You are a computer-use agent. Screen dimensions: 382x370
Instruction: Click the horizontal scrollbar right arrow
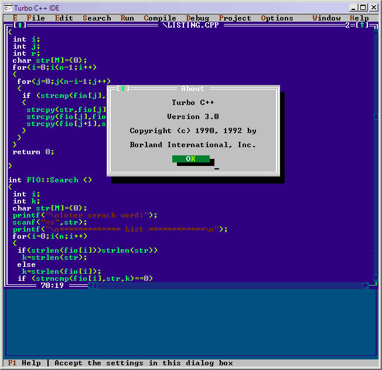[367, 286]
